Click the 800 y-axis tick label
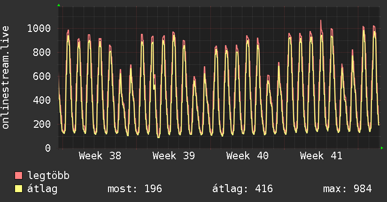This screenshot has height=202, width=387. pos(42,52)
